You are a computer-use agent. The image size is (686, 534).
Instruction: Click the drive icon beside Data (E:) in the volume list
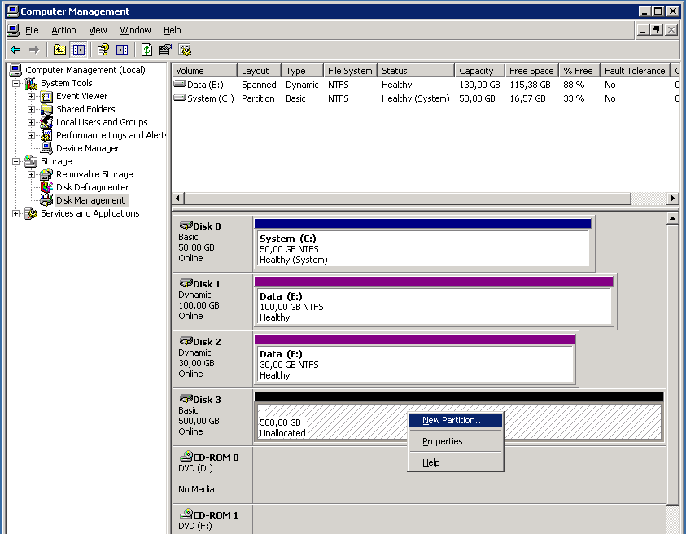180,84
